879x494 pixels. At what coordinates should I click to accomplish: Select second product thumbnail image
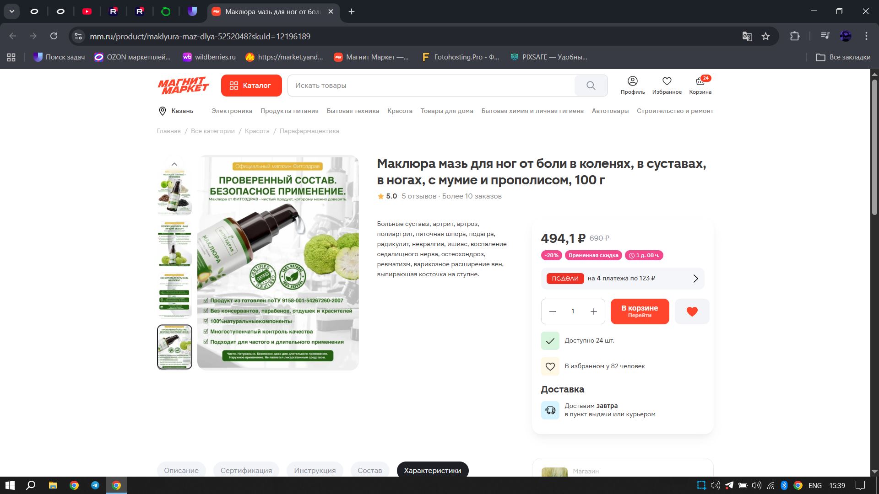point(174,244)
